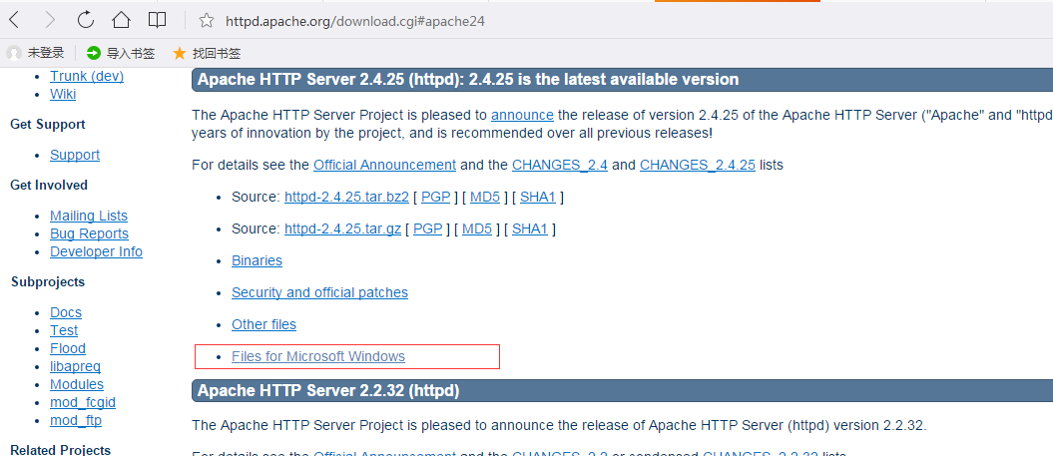Open PGP signature for the tar.bz2 source
The height and width of the screenshot is (456, 1053).
(436, 198)
